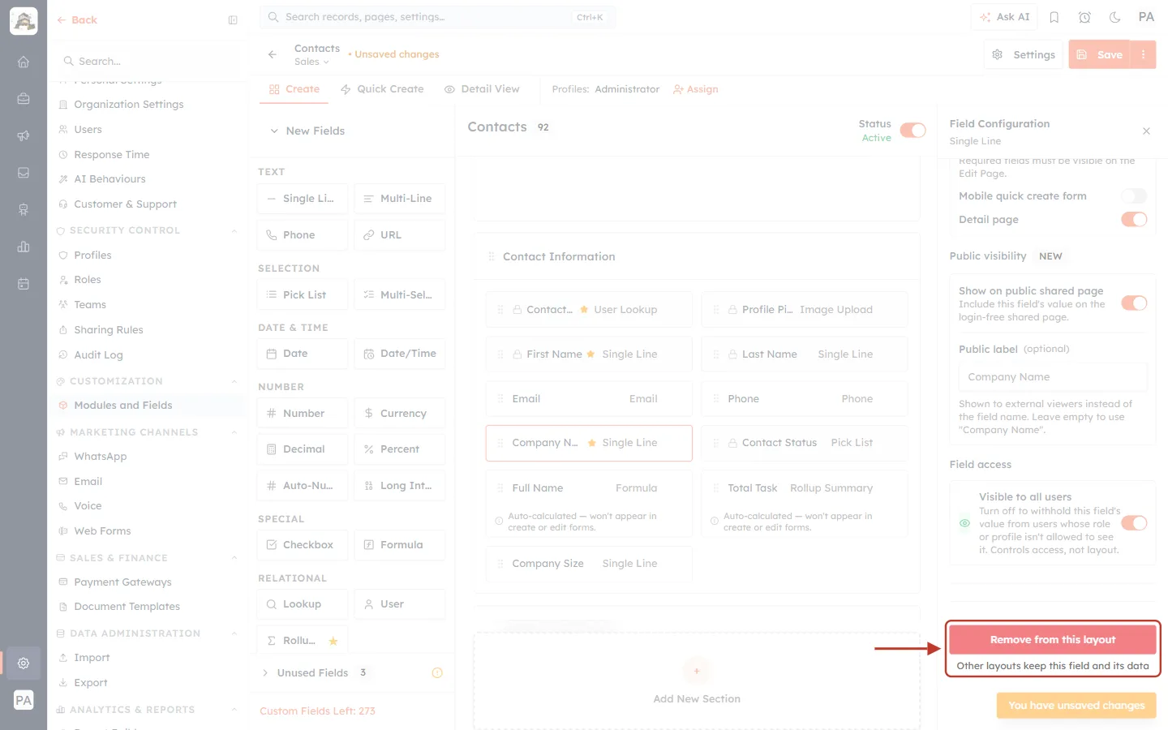Image resolution: width=1168 pixels, height=730 pixels.
Task: Open the Sales dropdown under Contacts
Action: [x=311, y=62]
